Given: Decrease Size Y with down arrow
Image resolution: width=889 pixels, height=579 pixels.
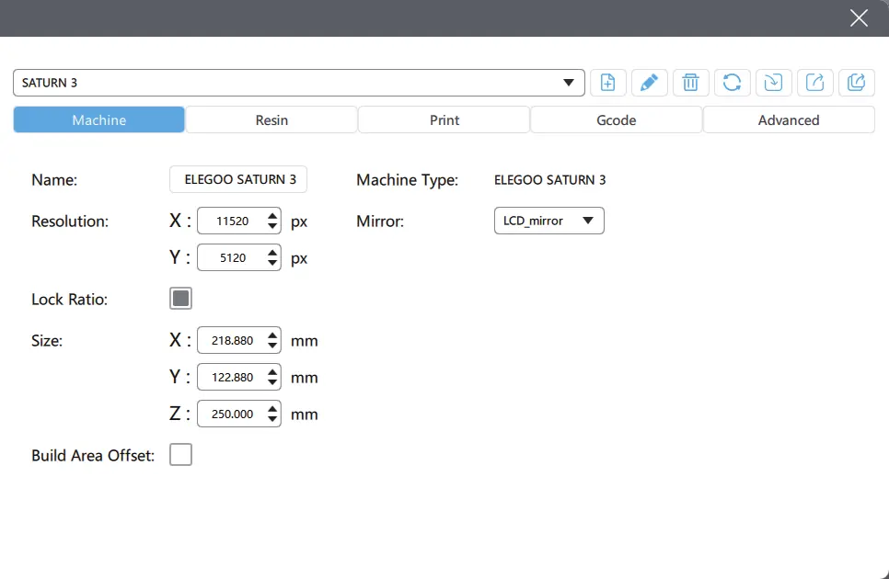Looking at the screenshot, I should pos(272,382).
